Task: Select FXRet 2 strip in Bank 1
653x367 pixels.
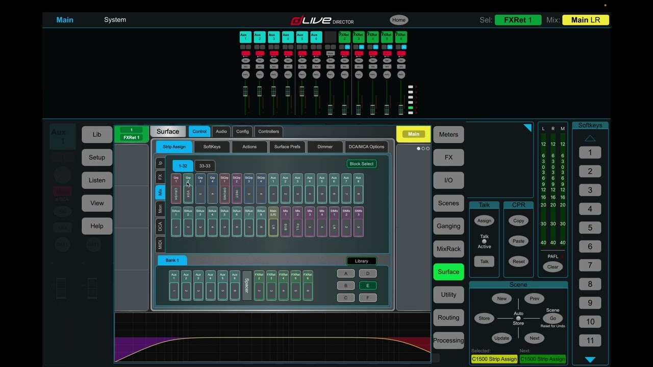Action: point(259,285)
